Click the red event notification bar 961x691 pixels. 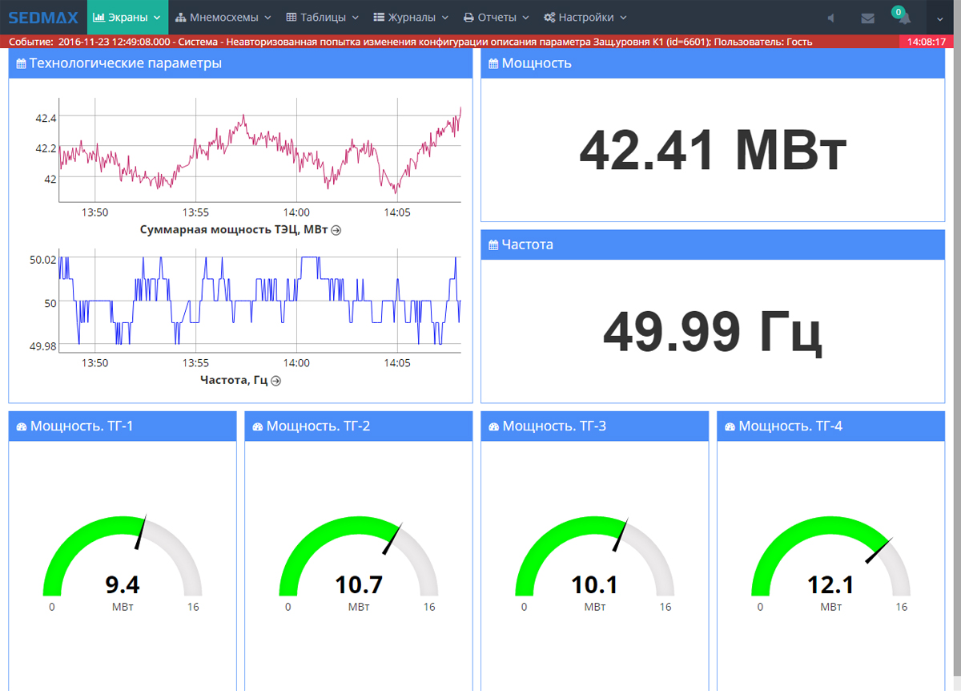tap(448, 42)
